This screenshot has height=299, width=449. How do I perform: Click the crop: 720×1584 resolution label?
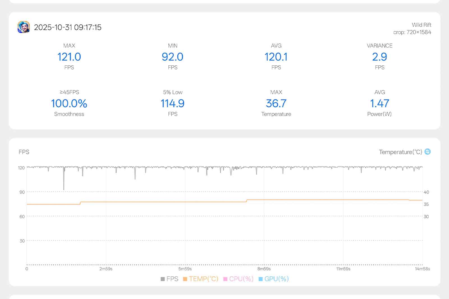[412, 32]
